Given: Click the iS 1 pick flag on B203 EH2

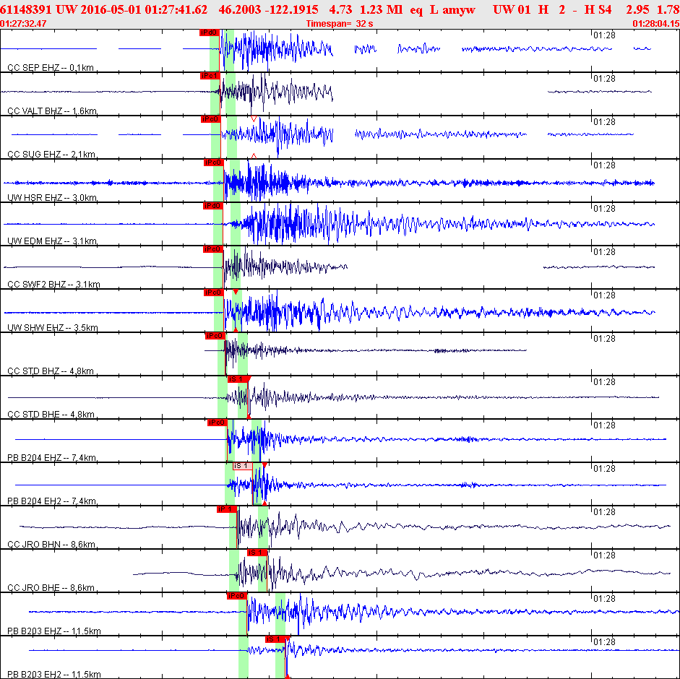Looking at the screenshot, I should point(275,639).
